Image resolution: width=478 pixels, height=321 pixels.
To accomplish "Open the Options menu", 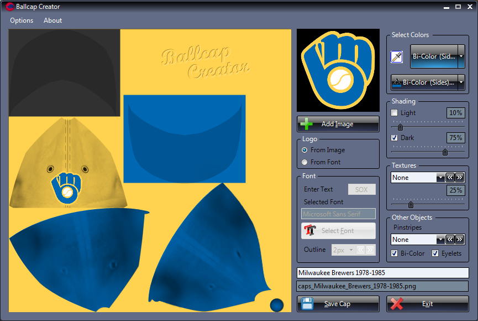I will (x=22, y=20).
